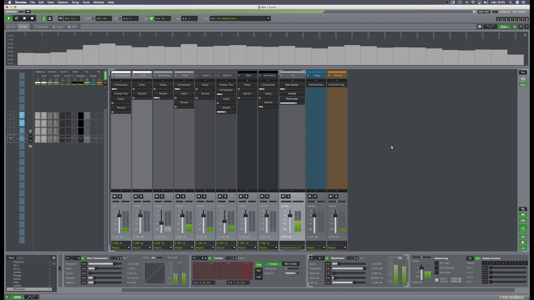Open the Song menu
534x300 pixels.
pyautogui.click(x=75, y=2)
